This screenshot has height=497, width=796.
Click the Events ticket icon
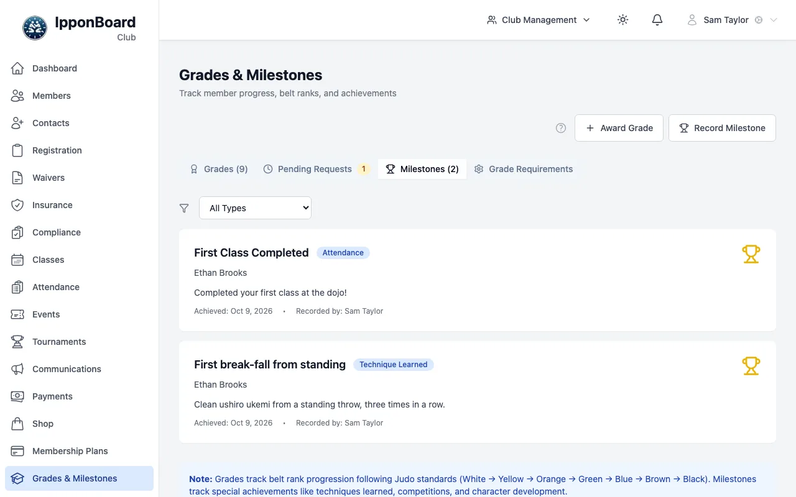point(17,314)
